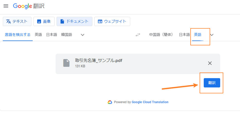Select 言語を検出する as source language
240x114 pixels.
point(18,35)
